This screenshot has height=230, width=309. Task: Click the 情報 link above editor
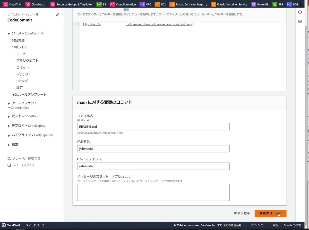[x=126, y=10]
